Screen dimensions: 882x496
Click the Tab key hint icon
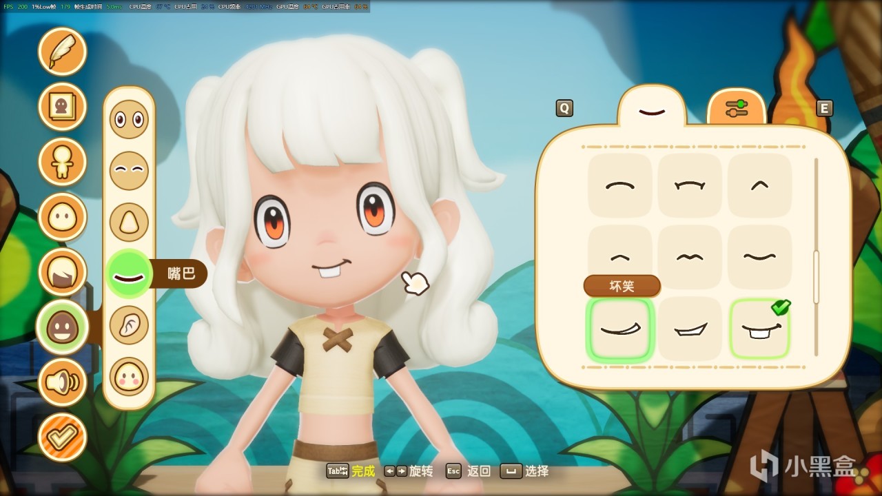click(x=338, y=471)
